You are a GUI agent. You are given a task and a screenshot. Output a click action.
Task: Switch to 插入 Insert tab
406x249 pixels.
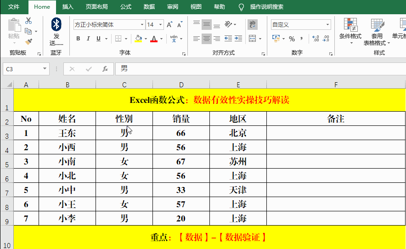(x=68, y=7)
